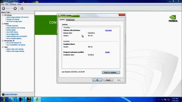Click the Download link for GeForce driver

(108, 30)
